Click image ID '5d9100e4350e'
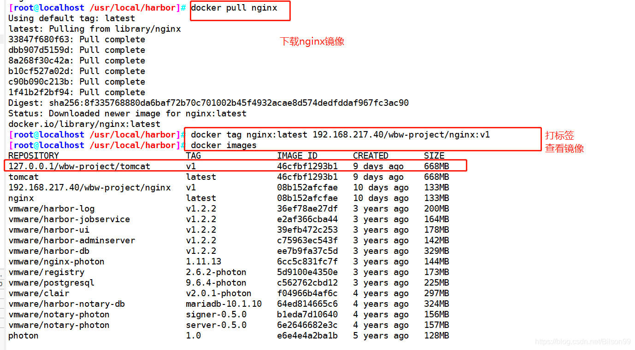Image resolution: width=635 pixels, height=350 pixels. [307, 272]
